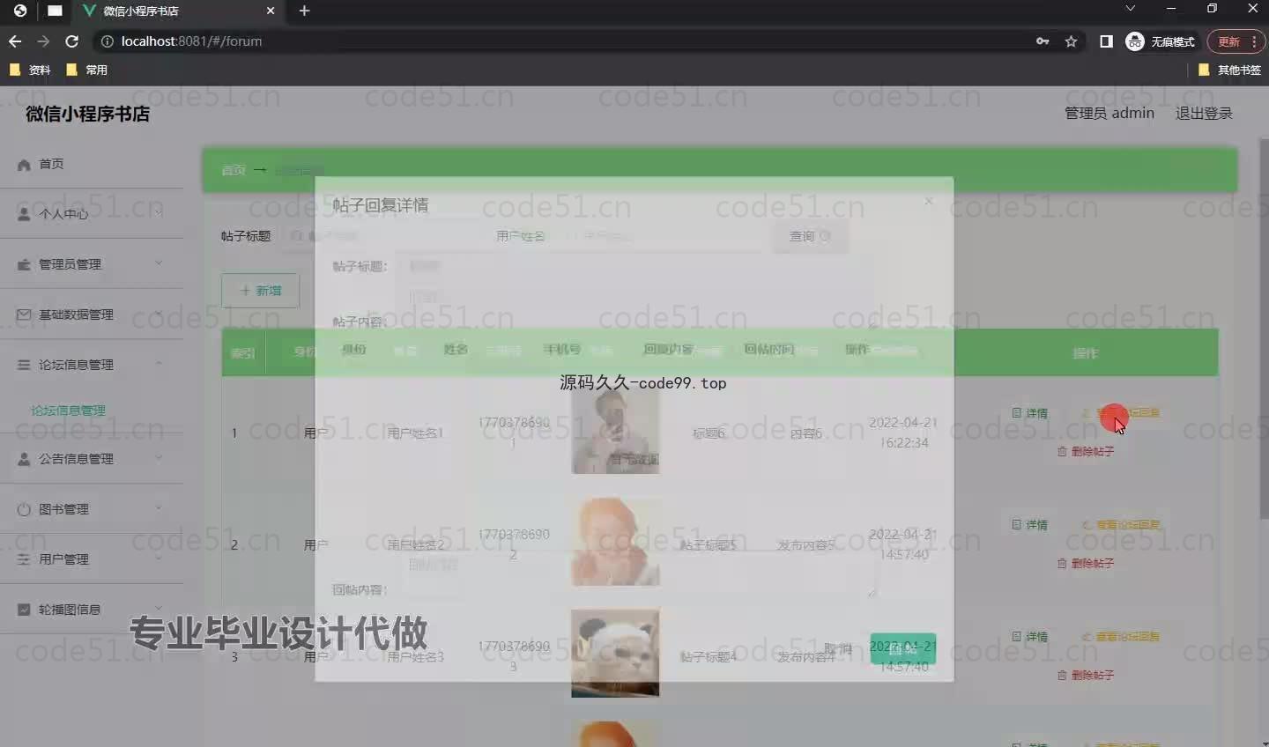Close the 帖子回复详情 dialog
1269x747 pixels.
tap(928, 202)
